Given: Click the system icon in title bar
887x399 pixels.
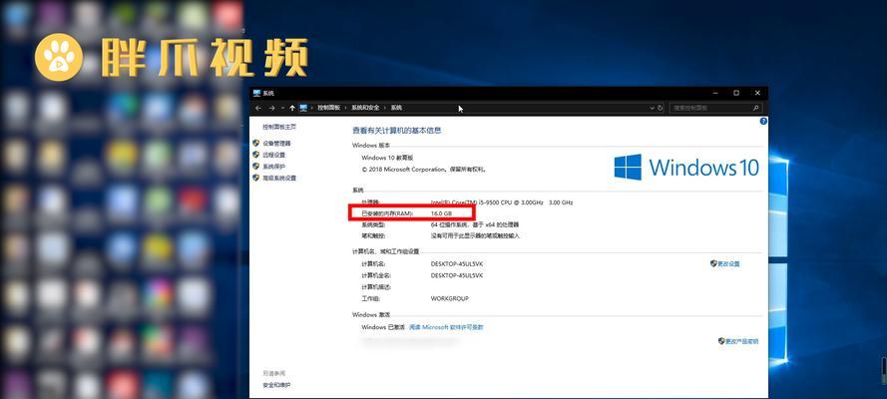Looking at the screenshot, I should (x=256, y=93).
